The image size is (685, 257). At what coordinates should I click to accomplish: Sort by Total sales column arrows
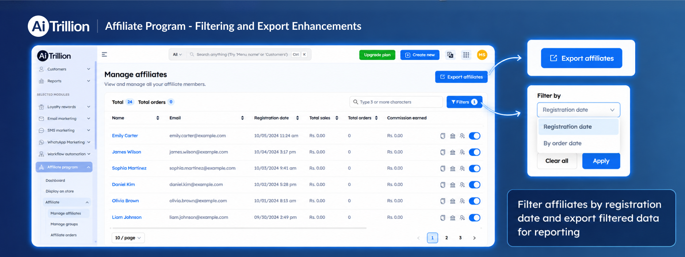tap(337, 118)
